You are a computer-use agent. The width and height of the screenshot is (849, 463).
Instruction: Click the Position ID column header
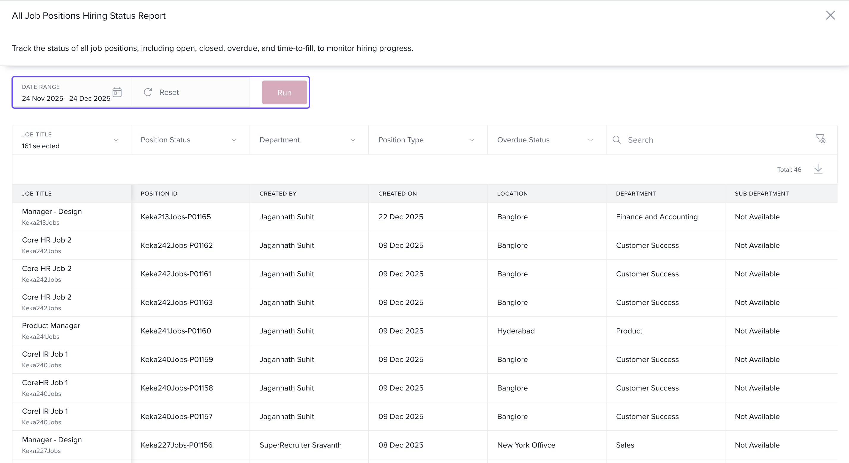(x=159, y=193)
